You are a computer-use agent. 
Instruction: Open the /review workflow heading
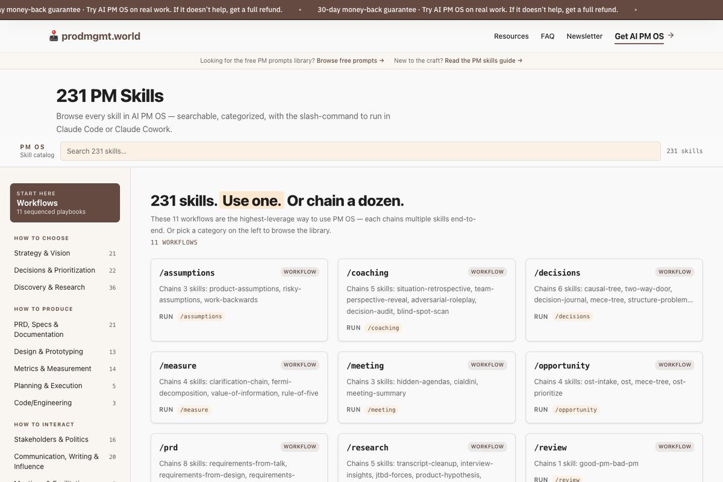coord(550,448)
